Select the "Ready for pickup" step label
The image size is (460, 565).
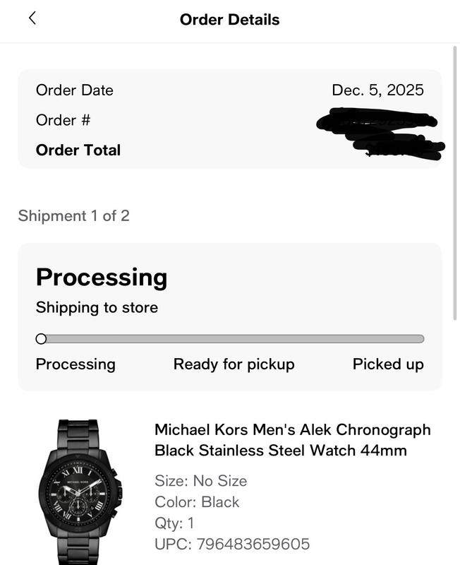pyautogui.click(x=234, y=364)
